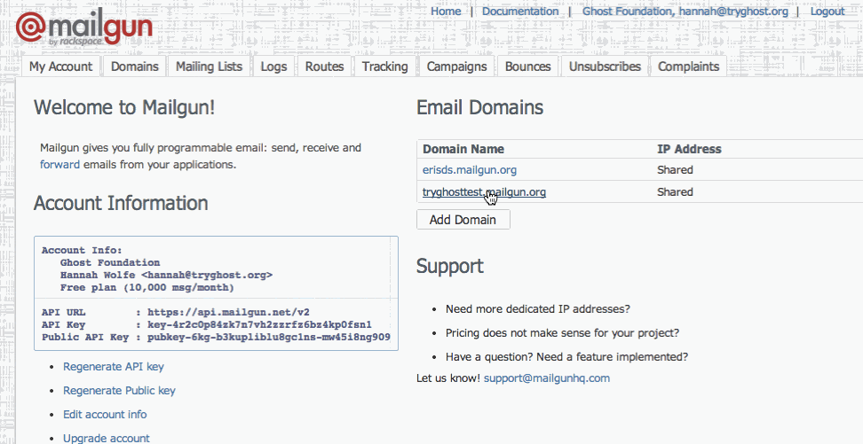
Task: Switch to the Complaints tab
Action: point(688,66)
